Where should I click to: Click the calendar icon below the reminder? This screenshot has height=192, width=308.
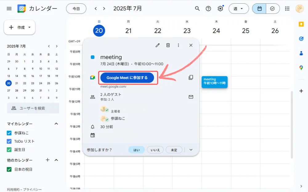tap(92, 135)
